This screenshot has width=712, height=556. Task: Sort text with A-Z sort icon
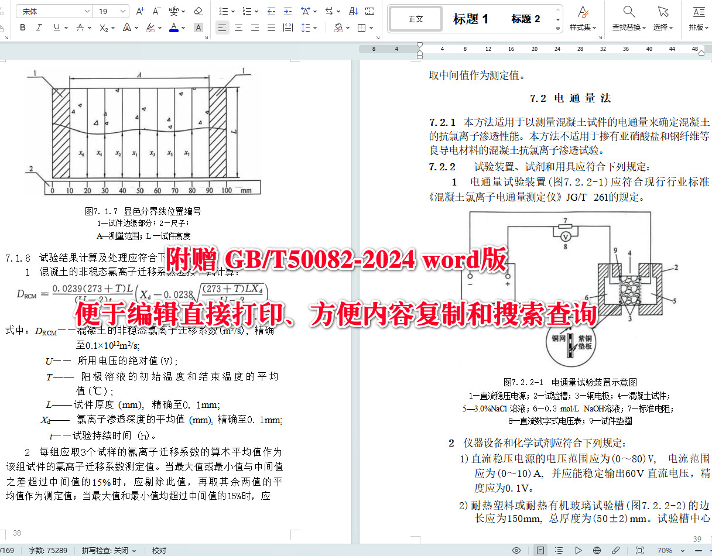click(x=354, y=11)
